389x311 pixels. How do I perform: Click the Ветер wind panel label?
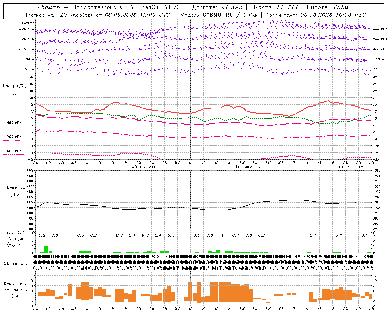click(x=28, y=23)
